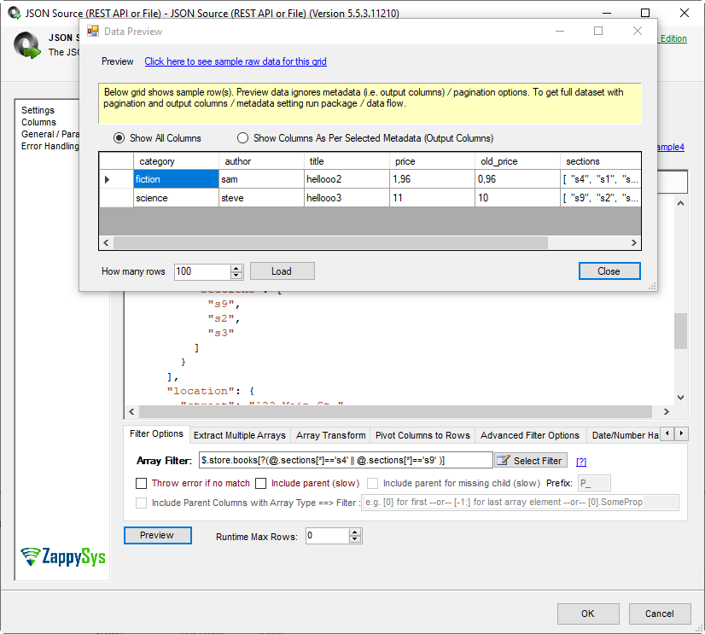Screen dimensions: 705x634
Task: Open the Date/Number Handling tab
Action: (625, 435)
